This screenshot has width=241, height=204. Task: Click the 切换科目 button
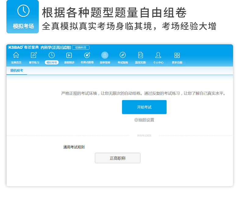[x=81, y=47]
